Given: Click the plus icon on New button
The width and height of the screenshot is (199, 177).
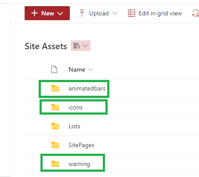Looking at the screenshot, I should click(x=35, y=13).
